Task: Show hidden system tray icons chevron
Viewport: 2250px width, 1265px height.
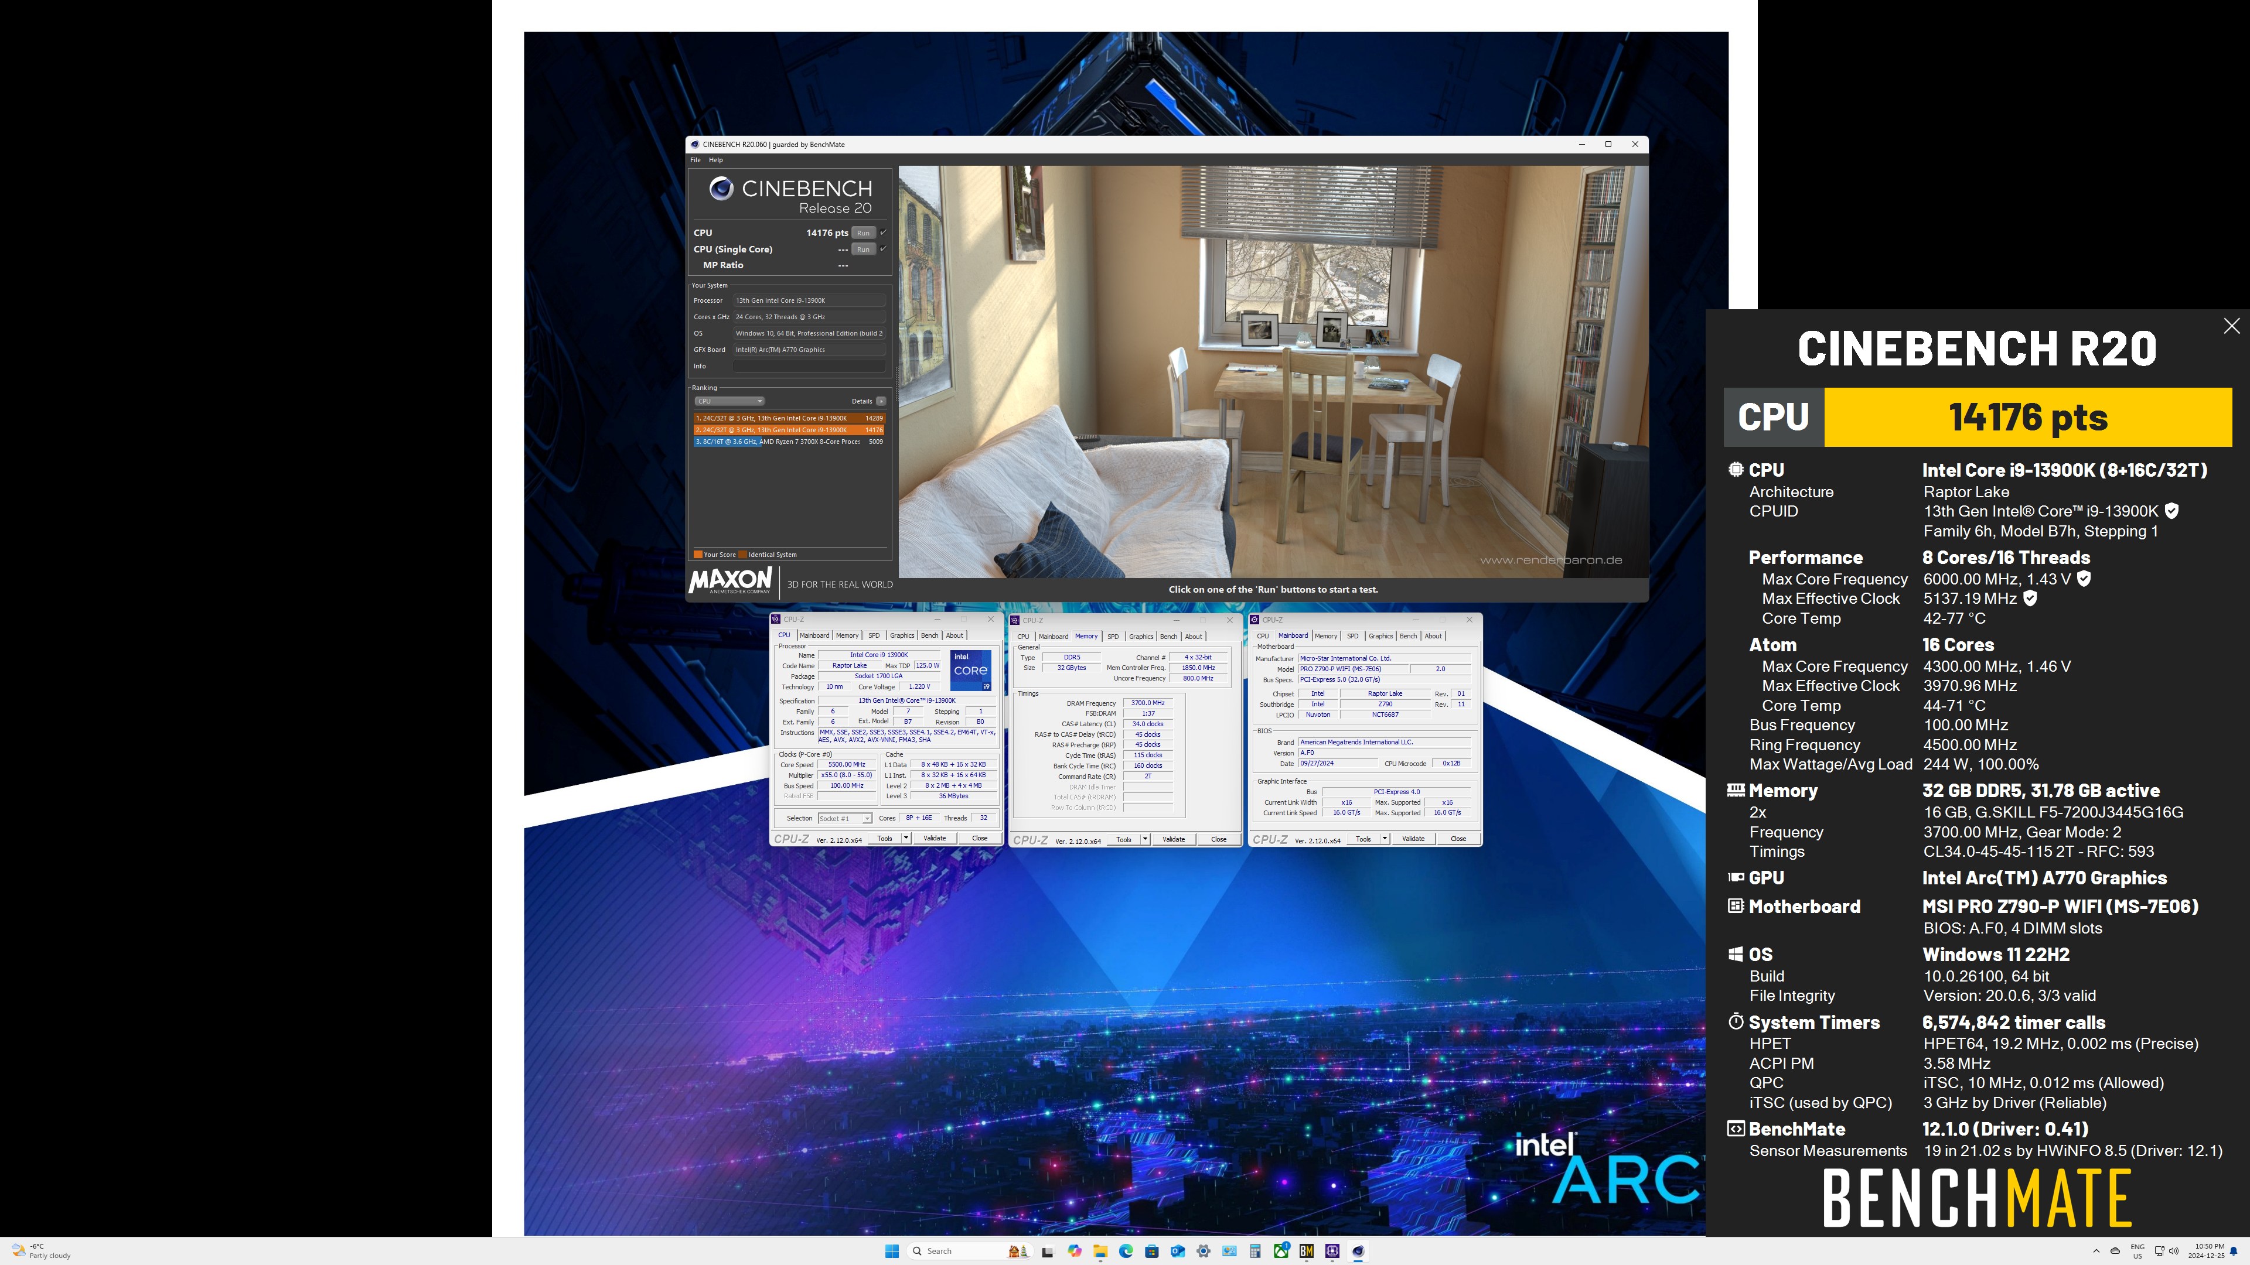Action: coord(2096,1251)
